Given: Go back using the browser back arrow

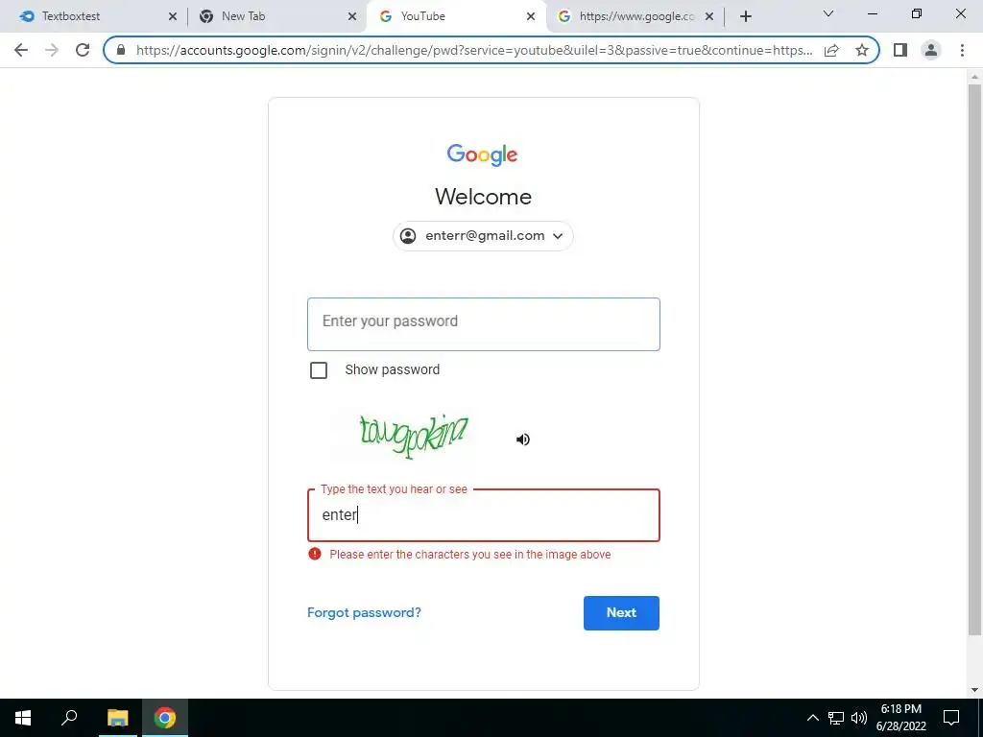Looking at the screenshot, I should click(x=21, y=50).
